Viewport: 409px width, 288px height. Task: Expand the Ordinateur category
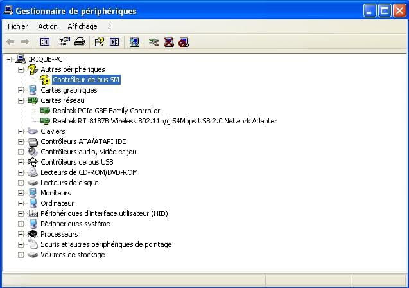tap(21, 203)
